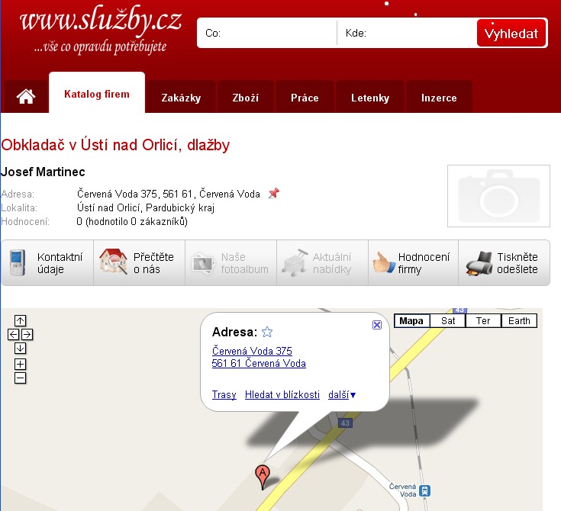
Task: Open the company photo placeholder
Action: pyautogui.click(x=498, y=195)
